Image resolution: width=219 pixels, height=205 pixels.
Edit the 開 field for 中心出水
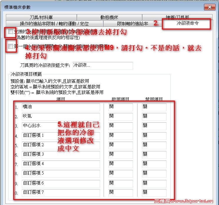[120, 126]
